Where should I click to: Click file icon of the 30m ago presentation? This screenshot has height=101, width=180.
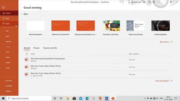click(x=27, y=74)
